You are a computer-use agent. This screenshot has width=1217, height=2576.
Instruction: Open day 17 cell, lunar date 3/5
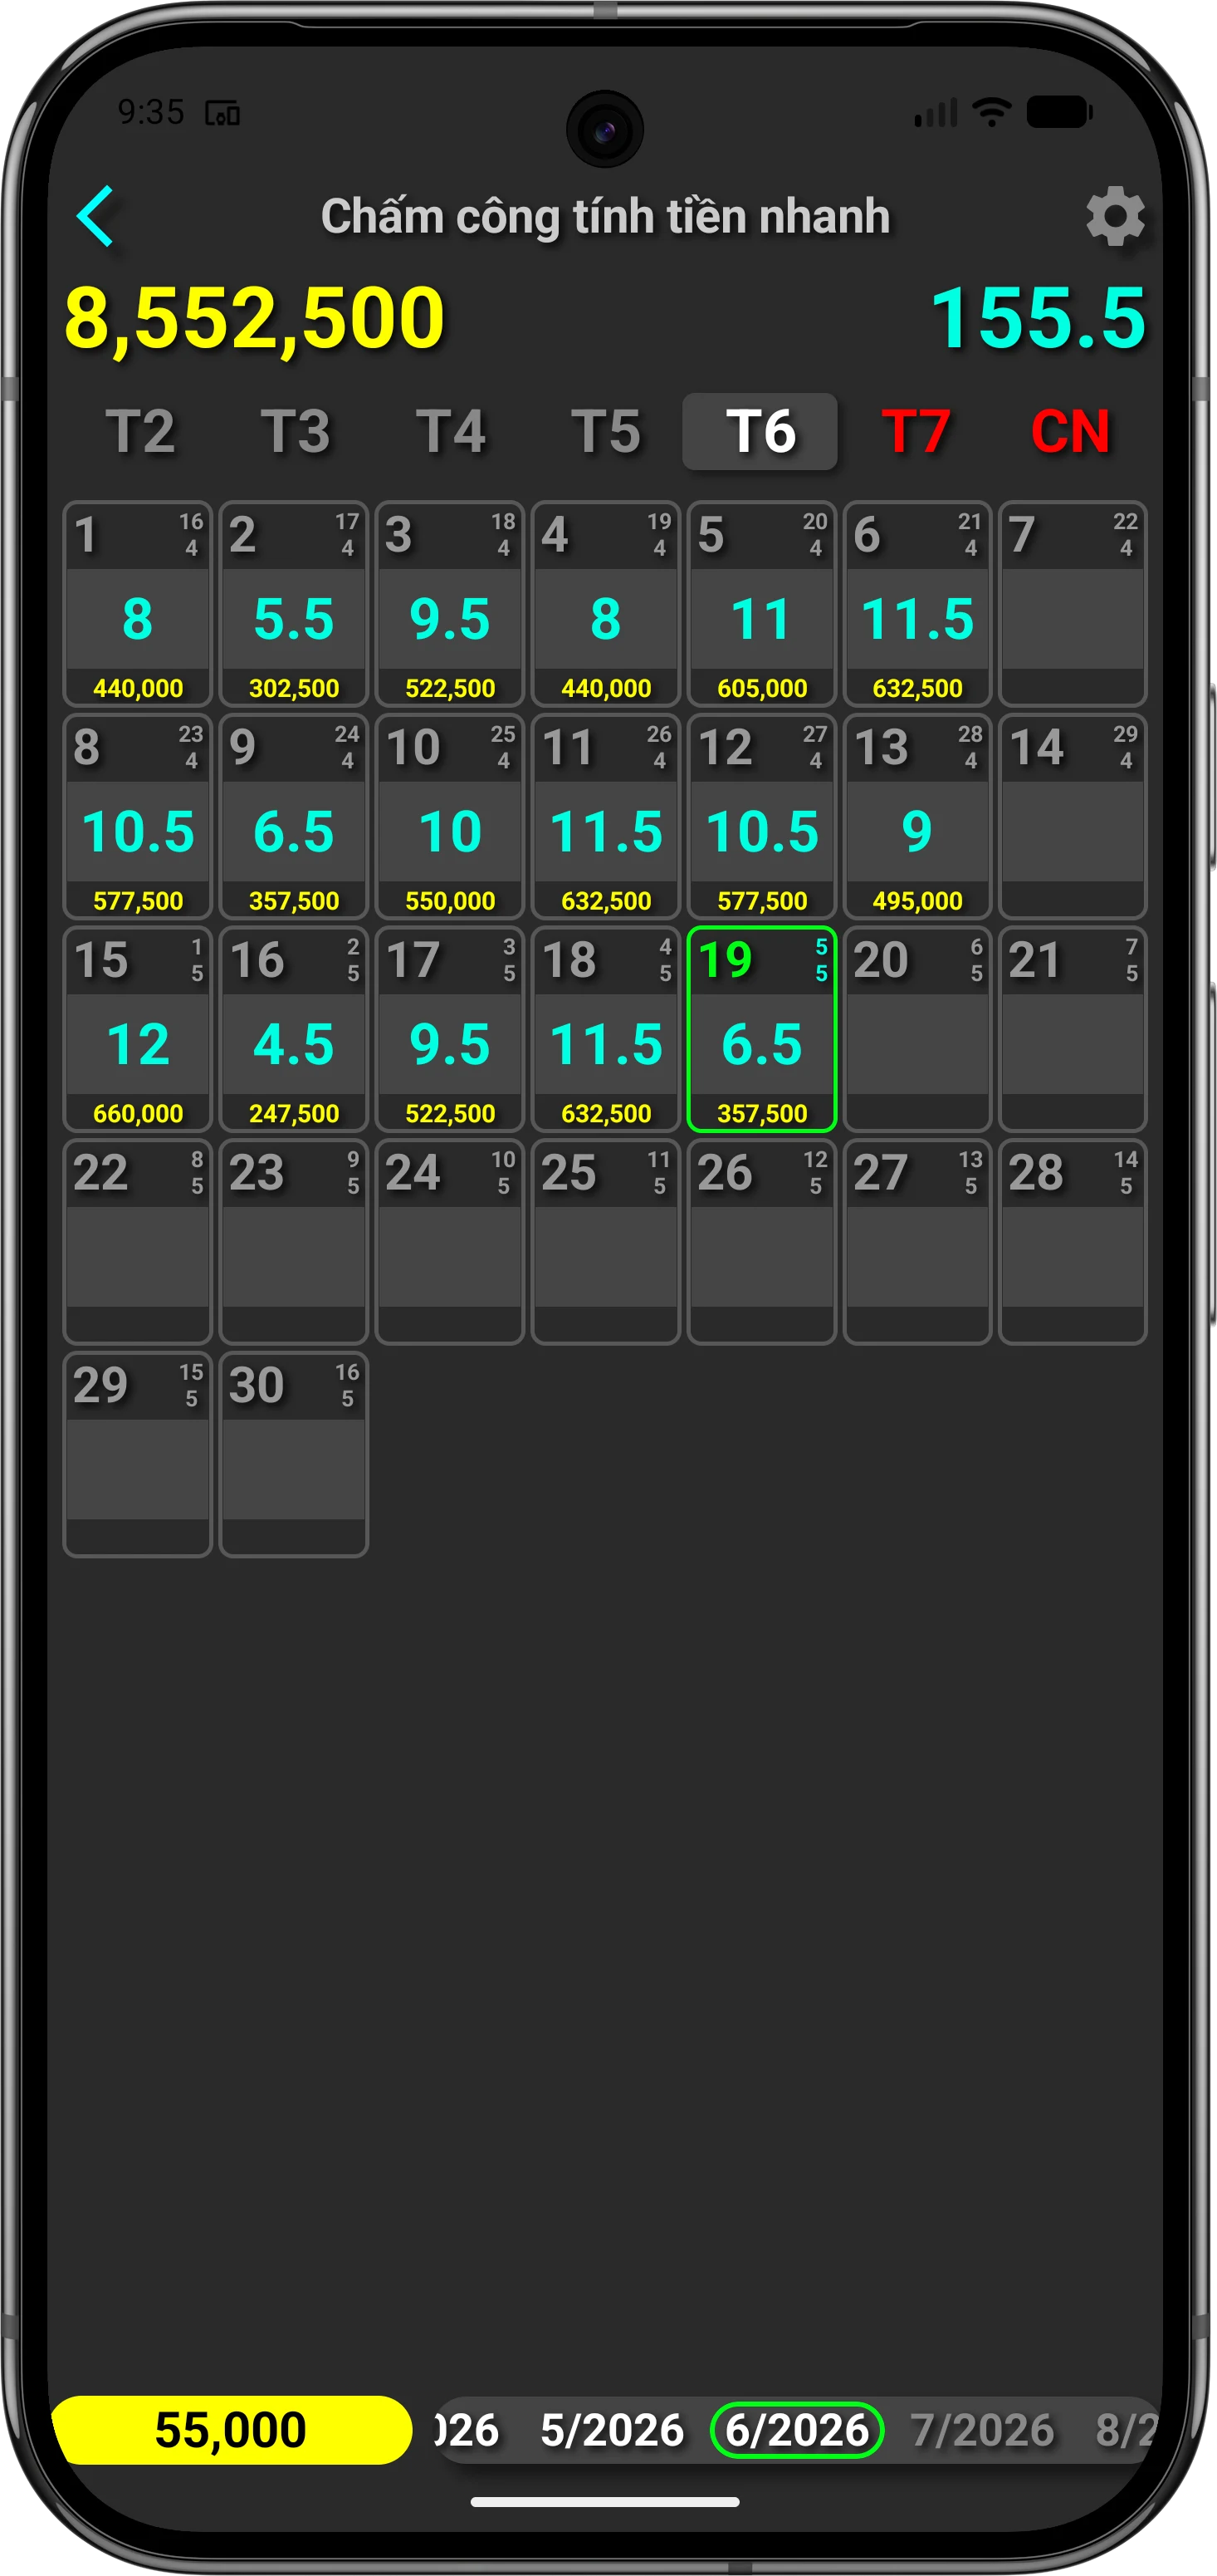(450, 1030)
